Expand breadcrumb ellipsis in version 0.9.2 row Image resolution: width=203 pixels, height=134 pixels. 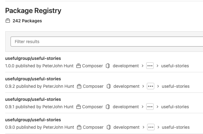click(x=151, y=86)
